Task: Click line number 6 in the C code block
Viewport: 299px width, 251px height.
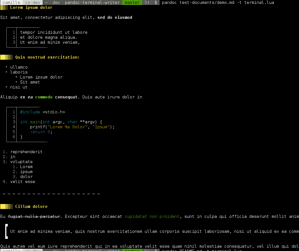Action: [14, 137]
